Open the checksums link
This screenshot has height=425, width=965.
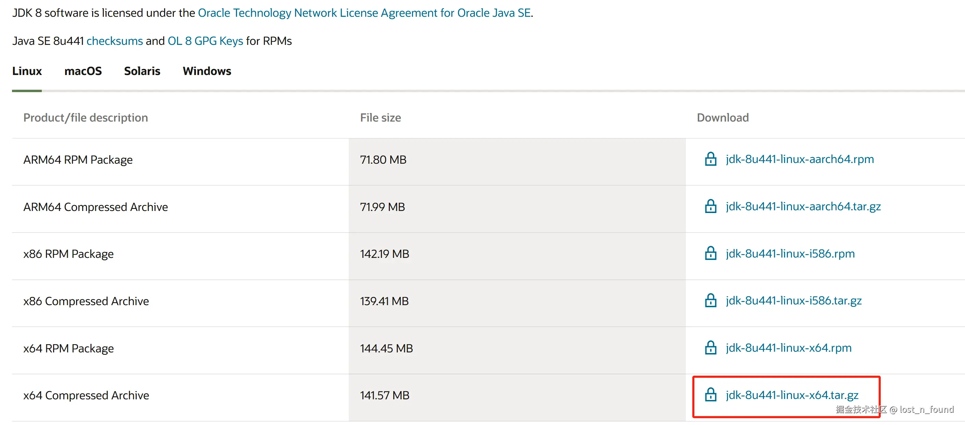click(x=115, y=41)
